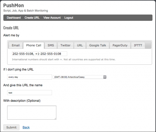
Task: Switch to the Email alert tab
Action: point(16,45)
